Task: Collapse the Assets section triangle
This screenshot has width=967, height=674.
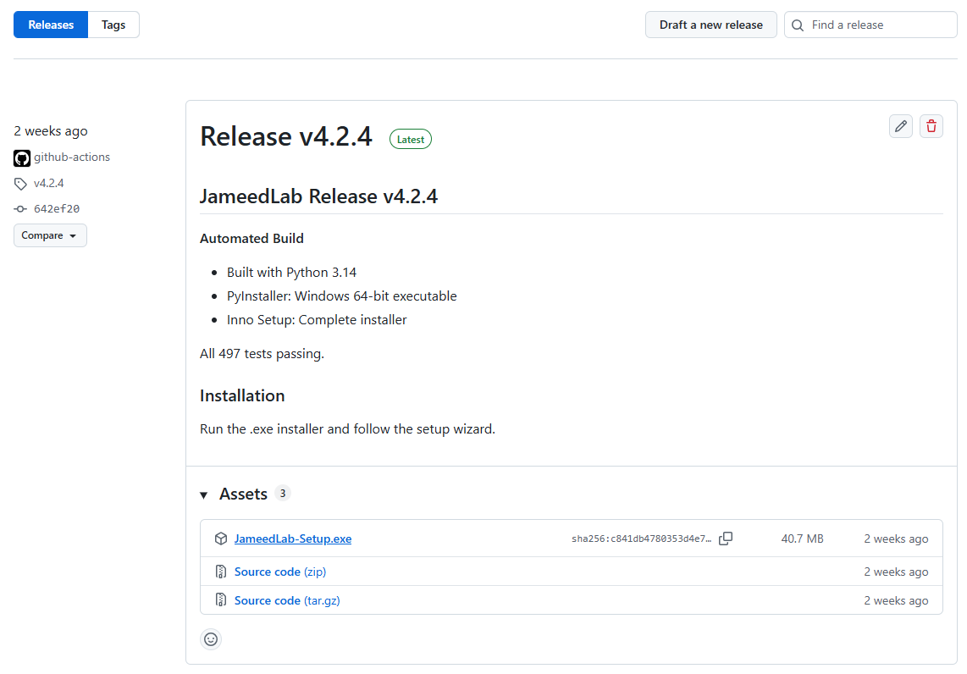Action: [204, 495]
